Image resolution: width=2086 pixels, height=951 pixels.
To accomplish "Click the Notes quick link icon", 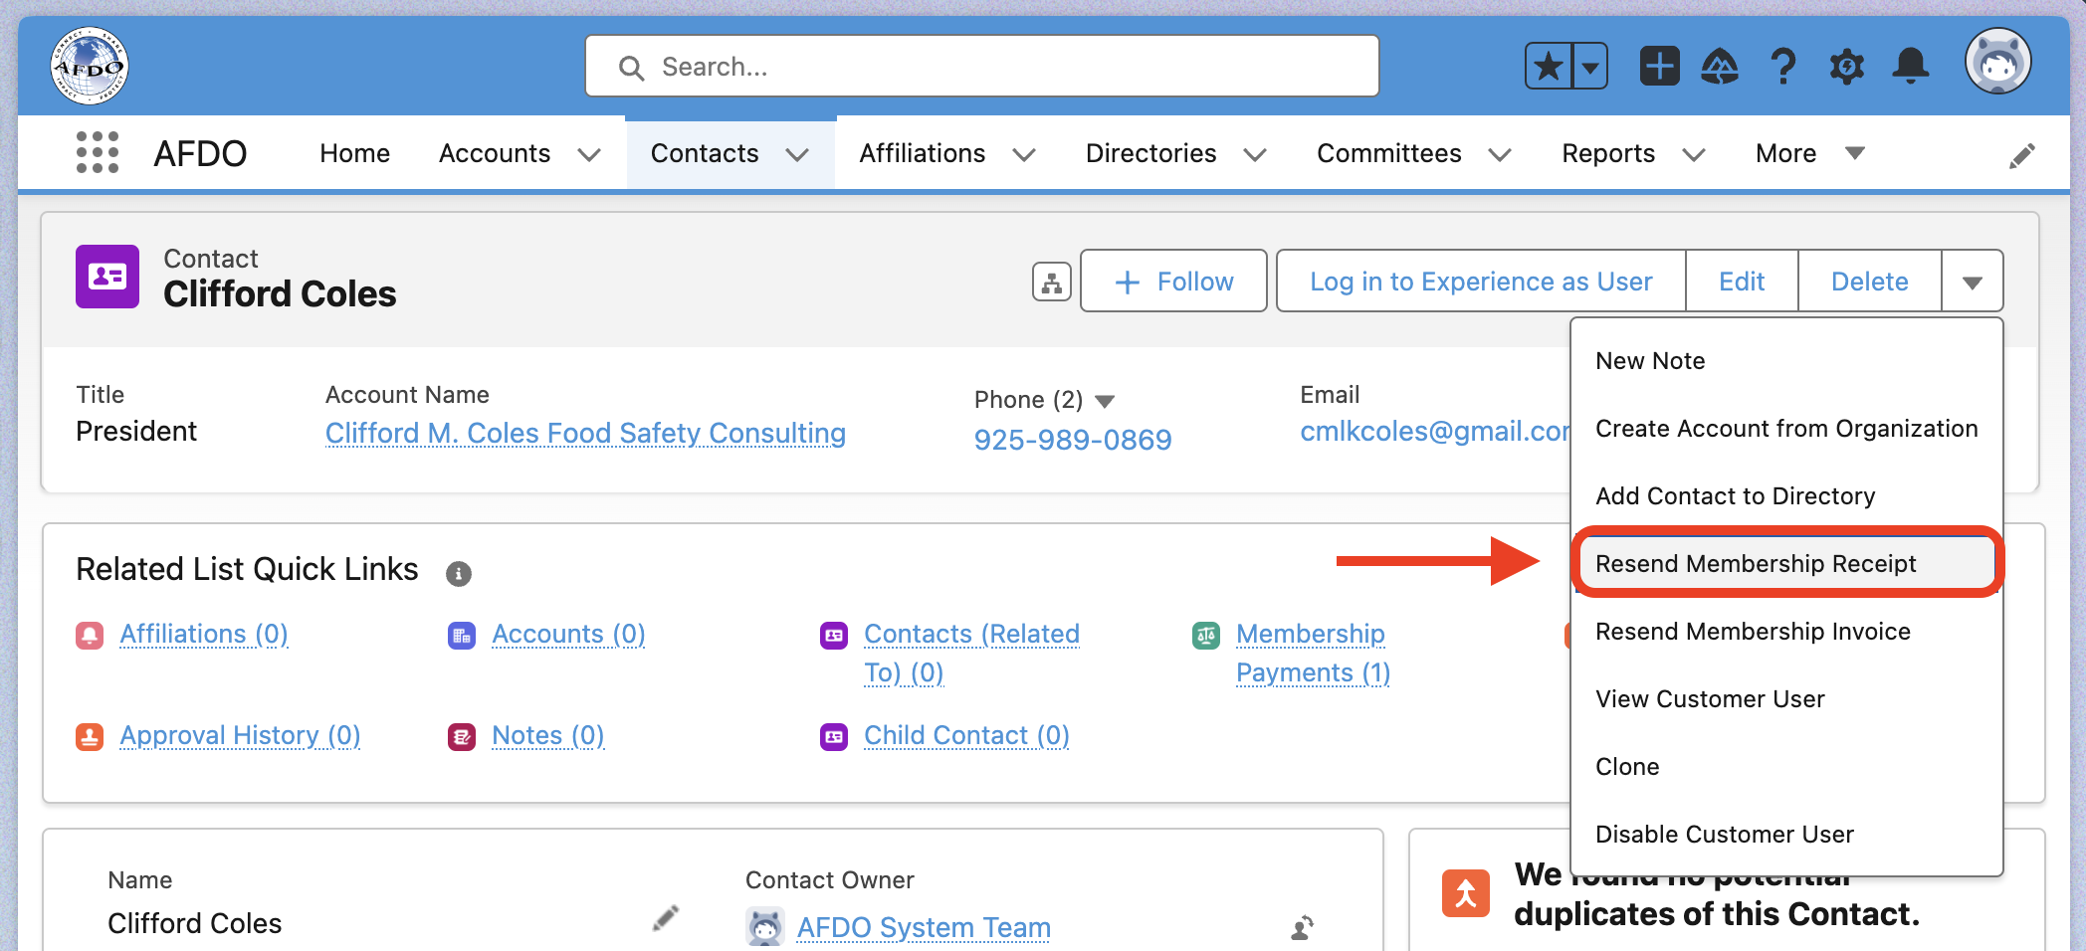I will click(462, 736).
